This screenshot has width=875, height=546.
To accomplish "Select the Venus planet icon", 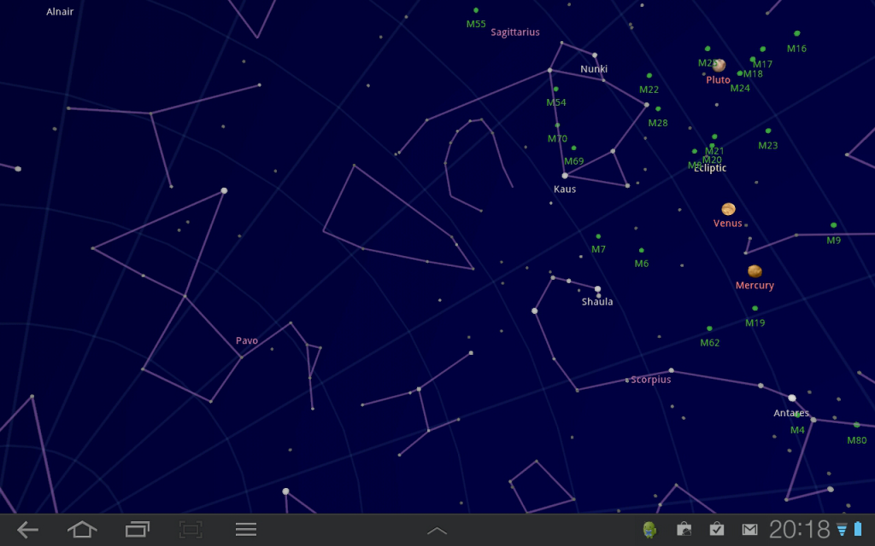I will pos(728,209).
